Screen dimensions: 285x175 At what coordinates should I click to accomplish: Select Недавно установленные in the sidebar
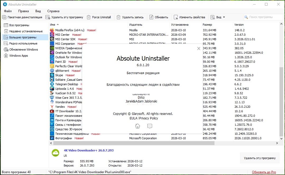25,31
